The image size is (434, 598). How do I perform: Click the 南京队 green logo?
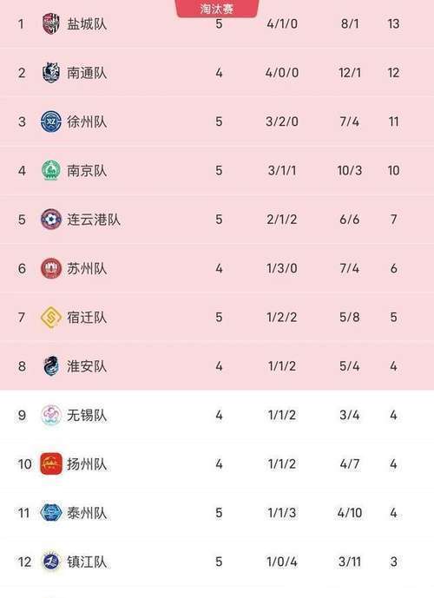pos(51,170)
